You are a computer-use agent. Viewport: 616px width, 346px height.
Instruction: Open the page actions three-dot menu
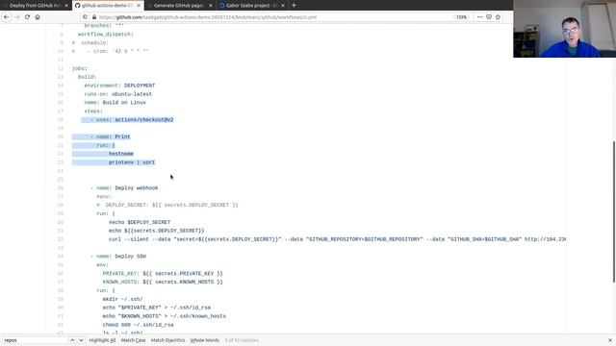pos(479,17)
